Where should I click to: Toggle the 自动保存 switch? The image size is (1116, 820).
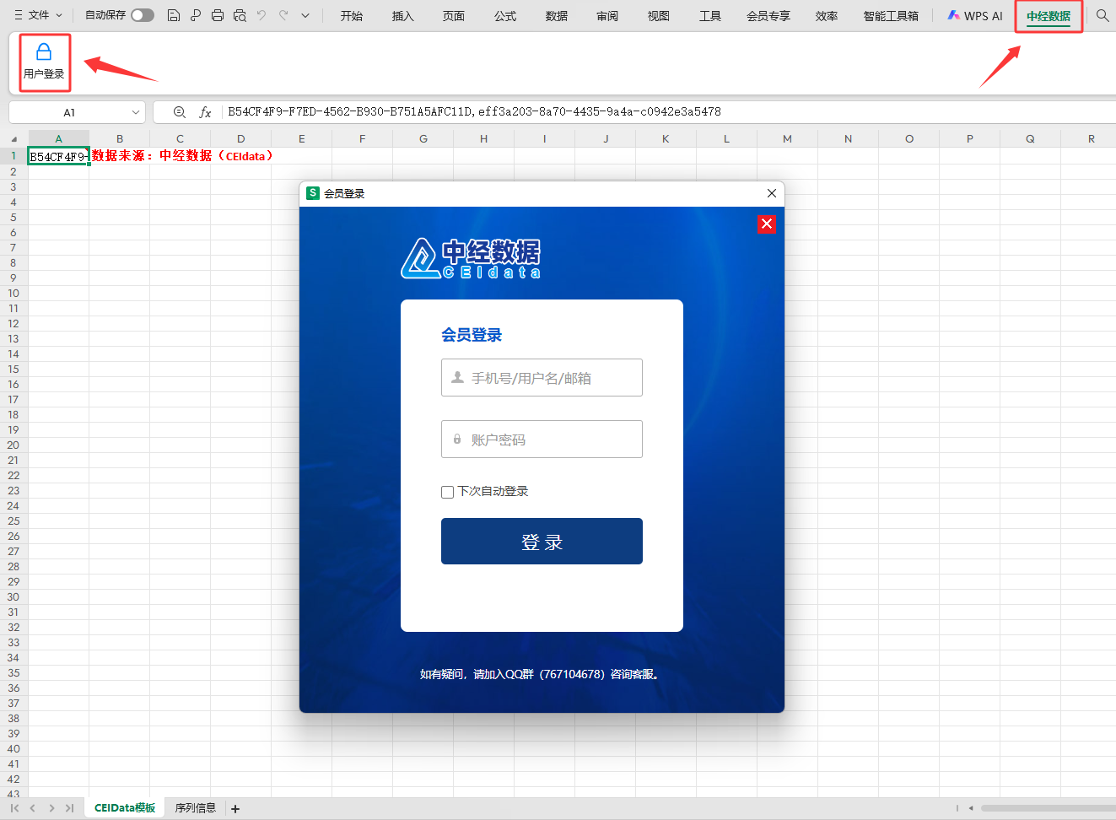click(x=143, y=15)
